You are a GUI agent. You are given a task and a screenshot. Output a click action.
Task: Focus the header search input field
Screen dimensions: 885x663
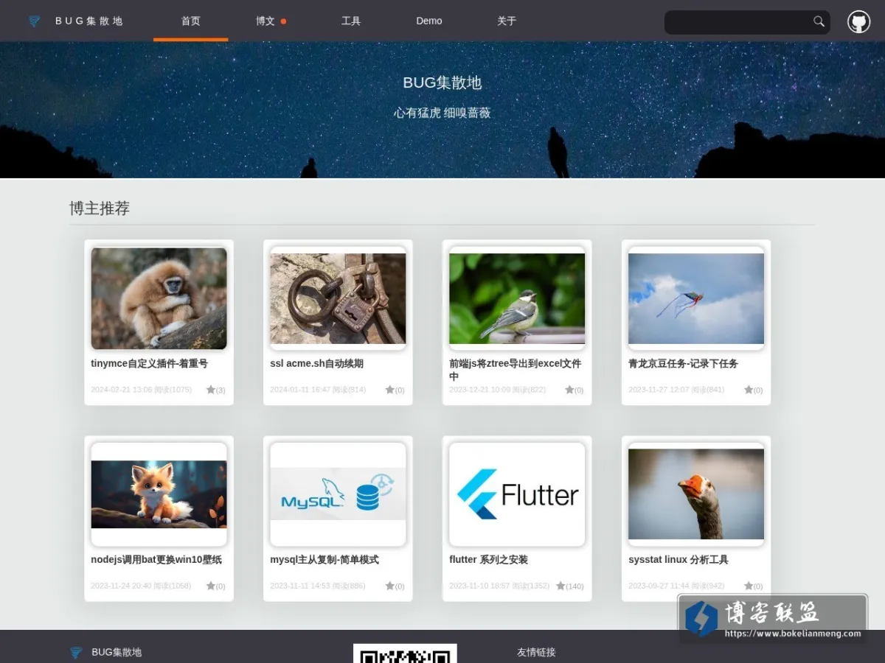[x=737, y=22]
